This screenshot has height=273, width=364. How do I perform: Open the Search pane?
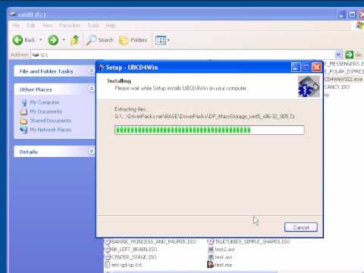click(x=100, y=40)
